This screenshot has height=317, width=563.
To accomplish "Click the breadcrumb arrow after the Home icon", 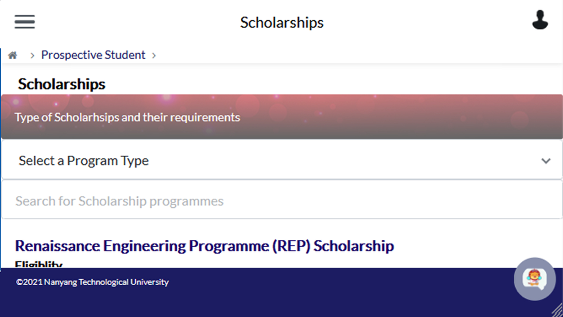I will tap(32, 55).
